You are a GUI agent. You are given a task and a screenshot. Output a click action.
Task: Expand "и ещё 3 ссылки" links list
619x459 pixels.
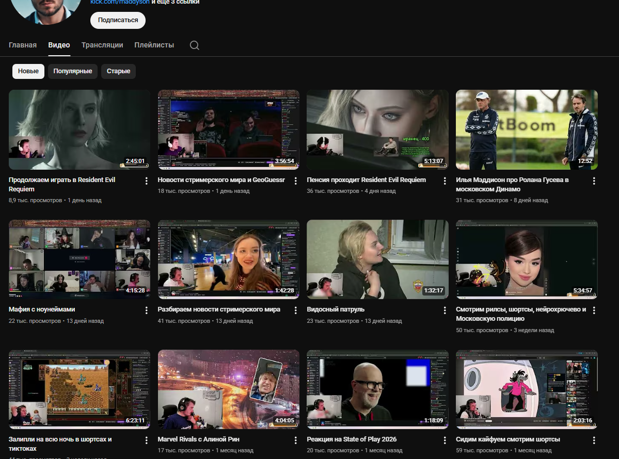[x=176, y=2]
